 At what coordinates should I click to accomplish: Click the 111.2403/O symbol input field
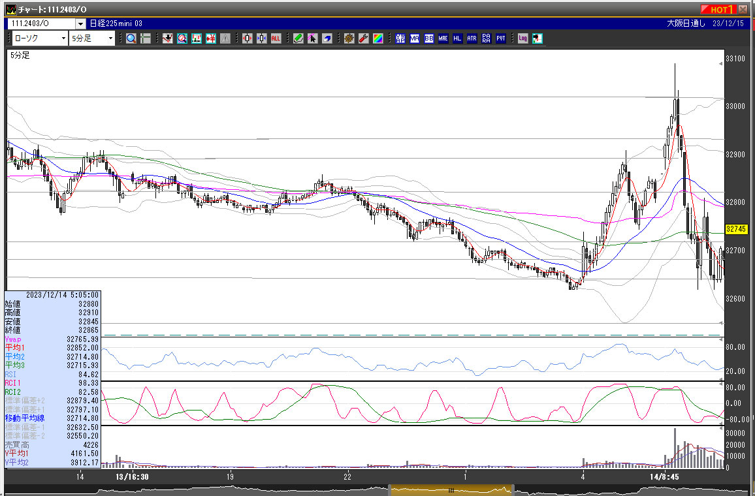[42, 23]
